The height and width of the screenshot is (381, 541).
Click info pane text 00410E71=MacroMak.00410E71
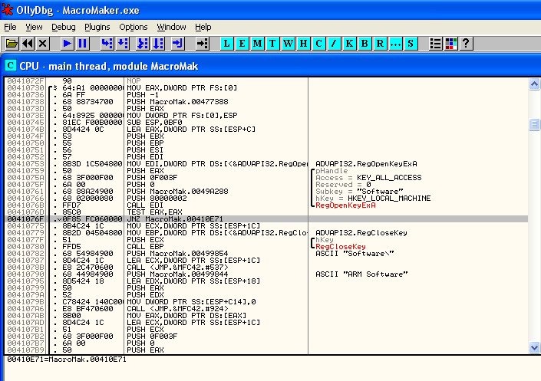[67, 360]
